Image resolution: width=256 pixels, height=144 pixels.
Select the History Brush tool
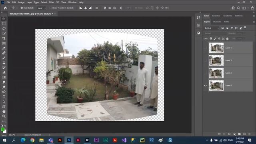click(x=4, y=68)
